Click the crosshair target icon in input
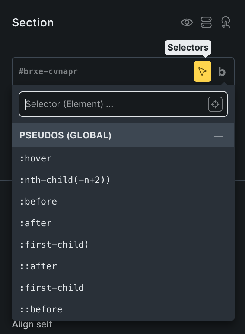Screen dimensions: 245x334 click(215, 104)
